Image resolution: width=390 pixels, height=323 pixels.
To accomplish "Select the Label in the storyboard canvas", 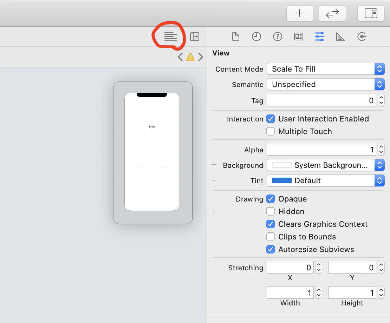I will [152, 126].
